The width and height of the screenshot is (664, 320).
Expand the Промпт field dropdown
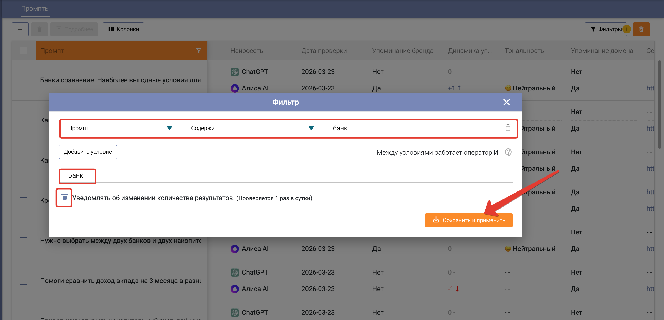coord(169,128)
